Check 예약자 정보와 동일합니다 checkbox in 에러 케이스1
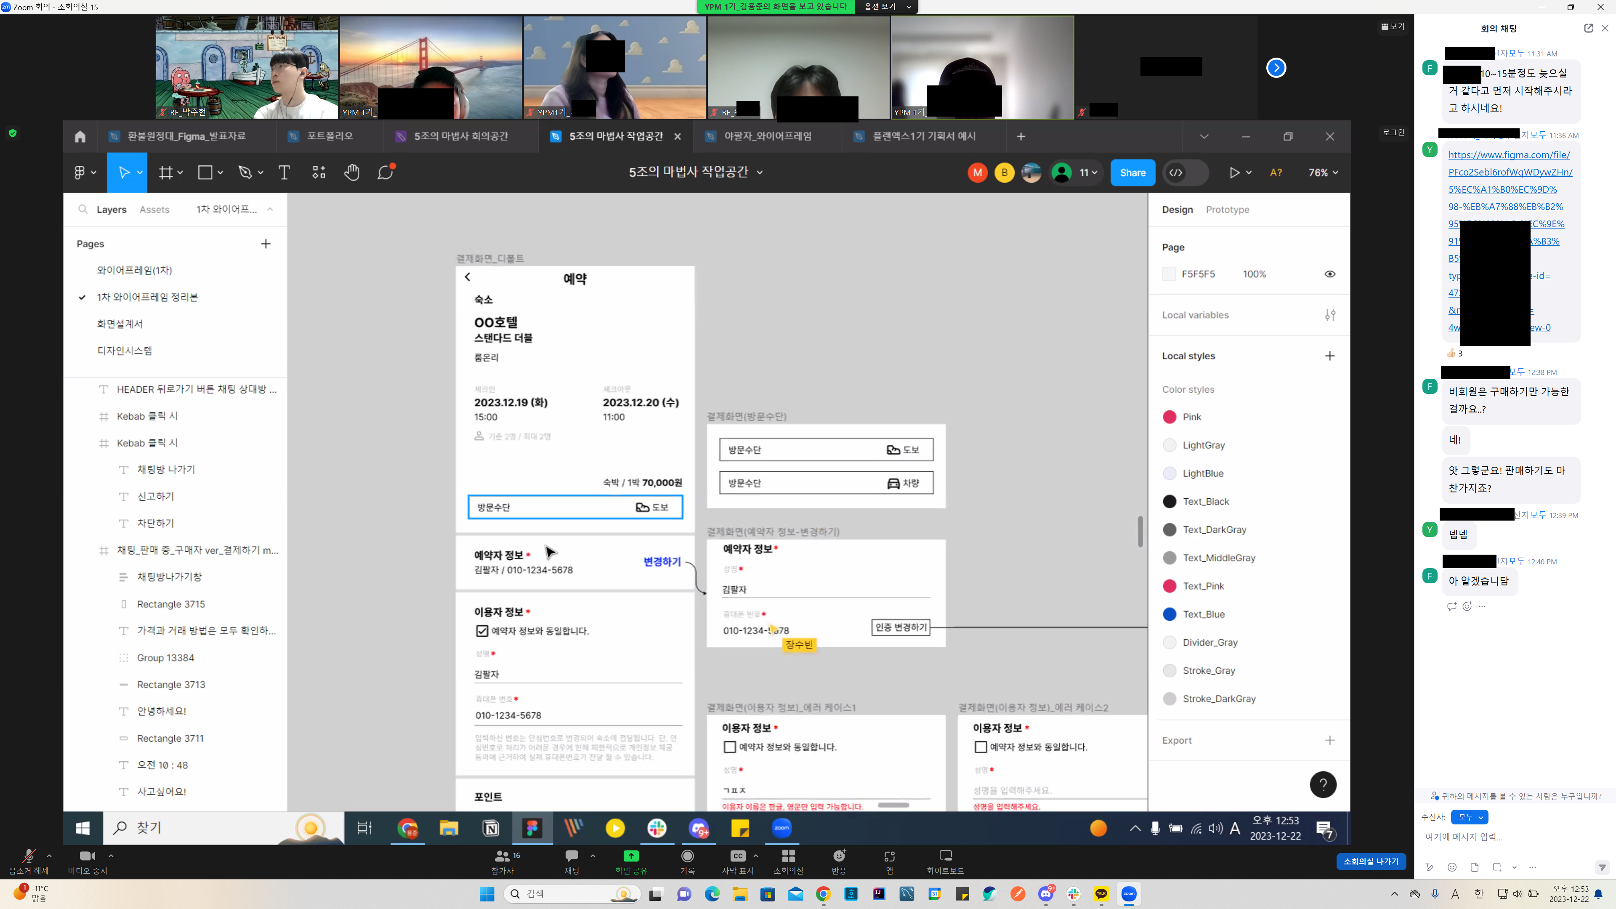This screenshot has width=1616, height=909. coord(730,747)
